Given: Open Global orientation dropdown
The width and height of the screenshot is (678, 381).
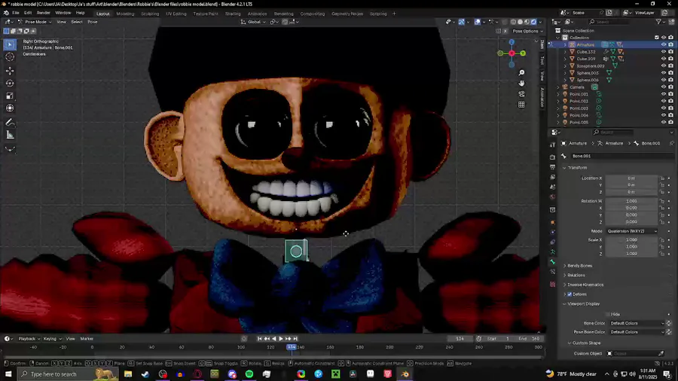Looking at the screenshot, I should pos(253,22).
